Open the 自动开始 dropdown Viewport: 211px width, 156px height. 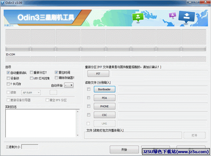pos(69,85)
